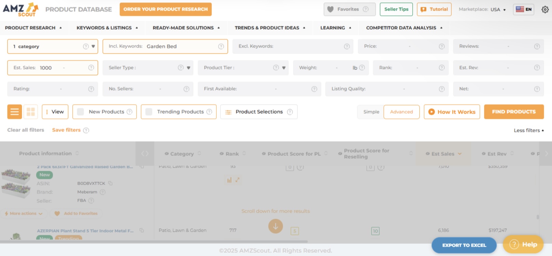Open the Tutorial button
552x256 pixels.
(x=434, y=9)
